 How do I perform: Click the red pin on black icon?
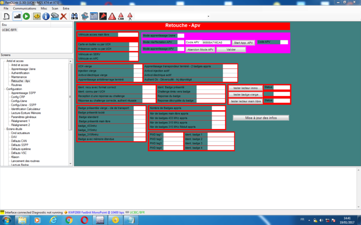click(103, 16)
